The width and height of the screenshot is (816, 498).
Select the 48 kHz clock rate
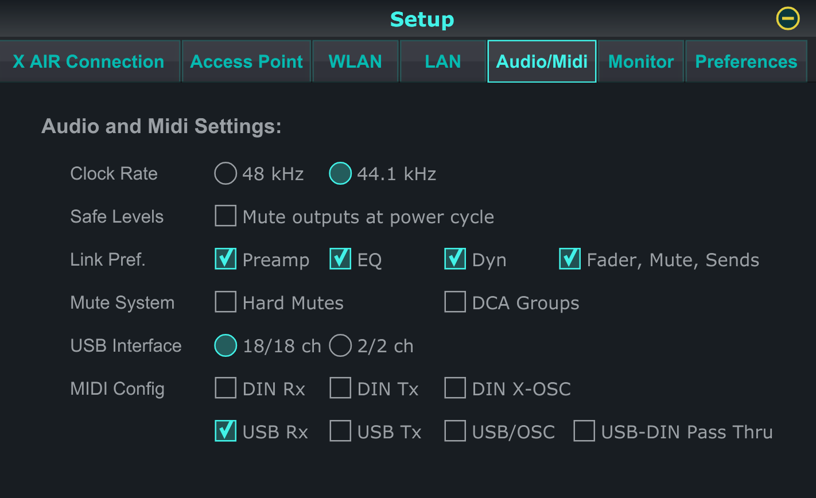226,174
